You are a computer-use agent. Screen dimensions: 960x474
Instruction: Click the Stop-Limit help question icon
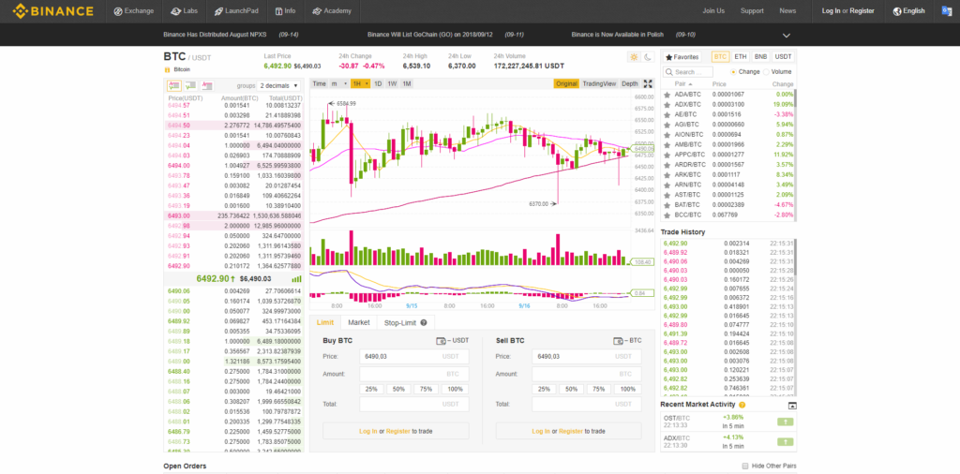click(423, 322)
